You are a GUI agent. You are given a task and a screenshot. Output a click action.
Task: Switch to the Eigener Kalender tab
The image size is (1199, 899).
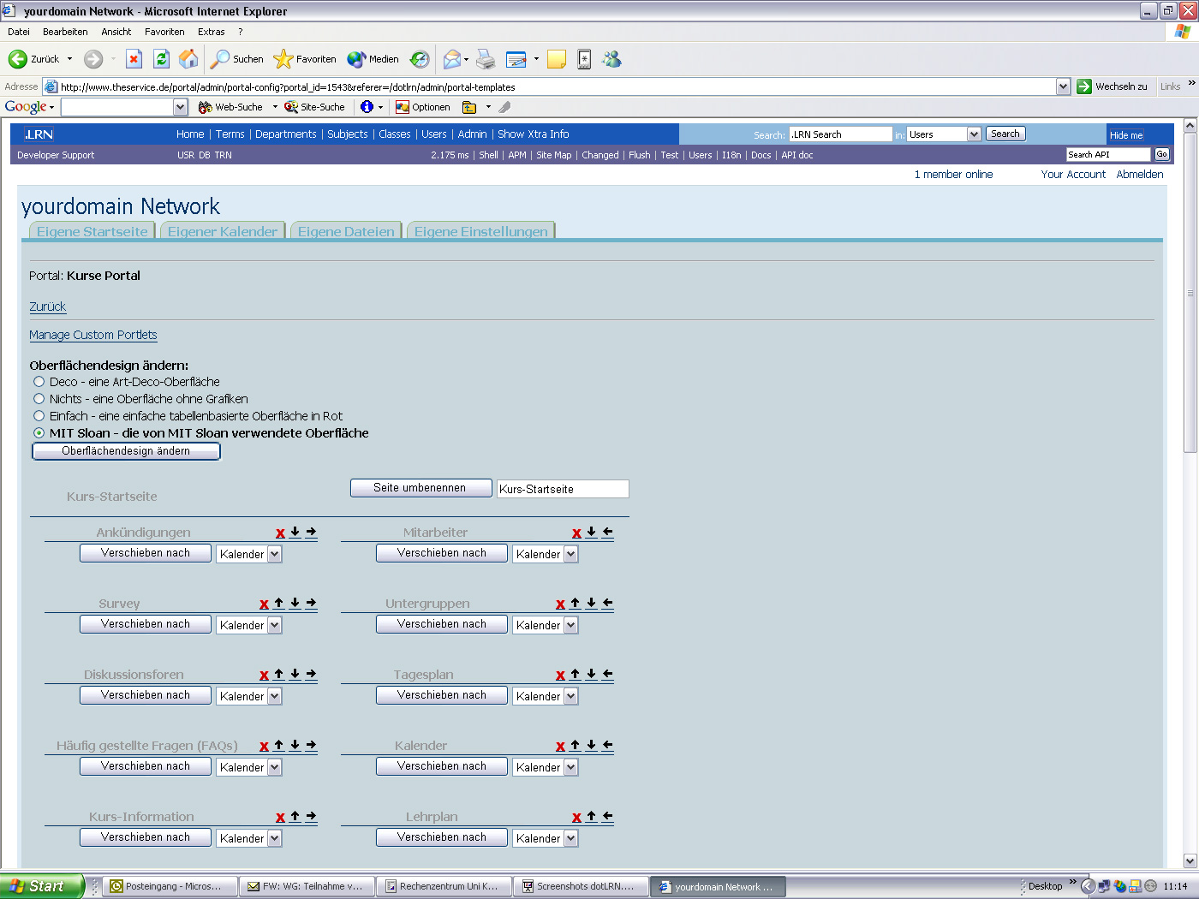point(222,231)
